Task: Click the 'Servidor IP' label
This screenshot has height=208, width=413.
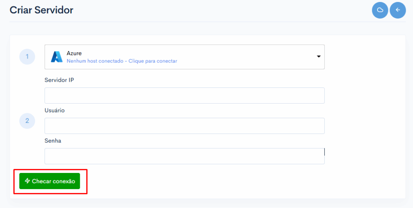Action: (59, 80)
